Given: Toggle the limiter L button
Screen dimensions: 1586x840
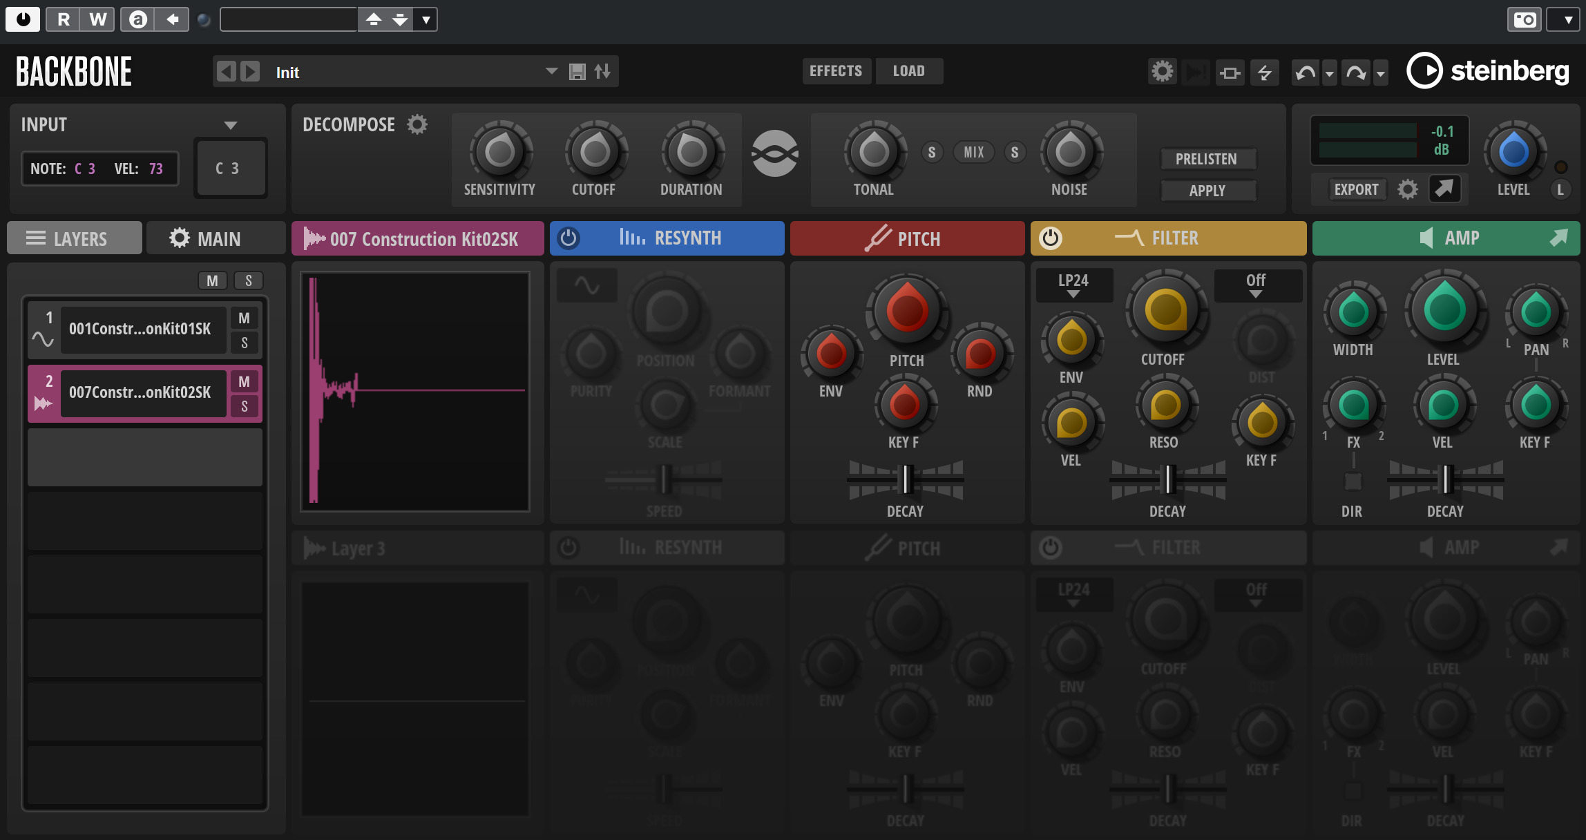Looking at the screenshot, I should 1560,189.
